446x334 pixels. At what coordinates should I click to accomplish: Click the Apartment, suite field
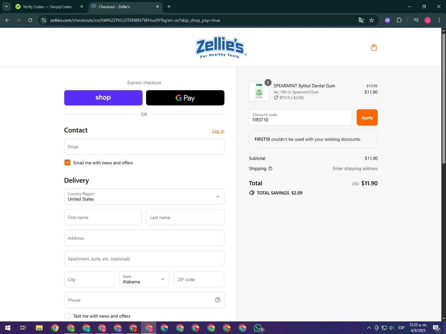click(x=144, y=259)
